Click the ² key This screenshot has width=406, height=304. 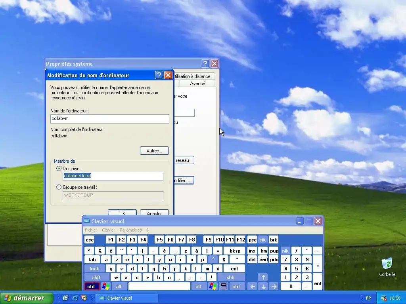[89, 251]
